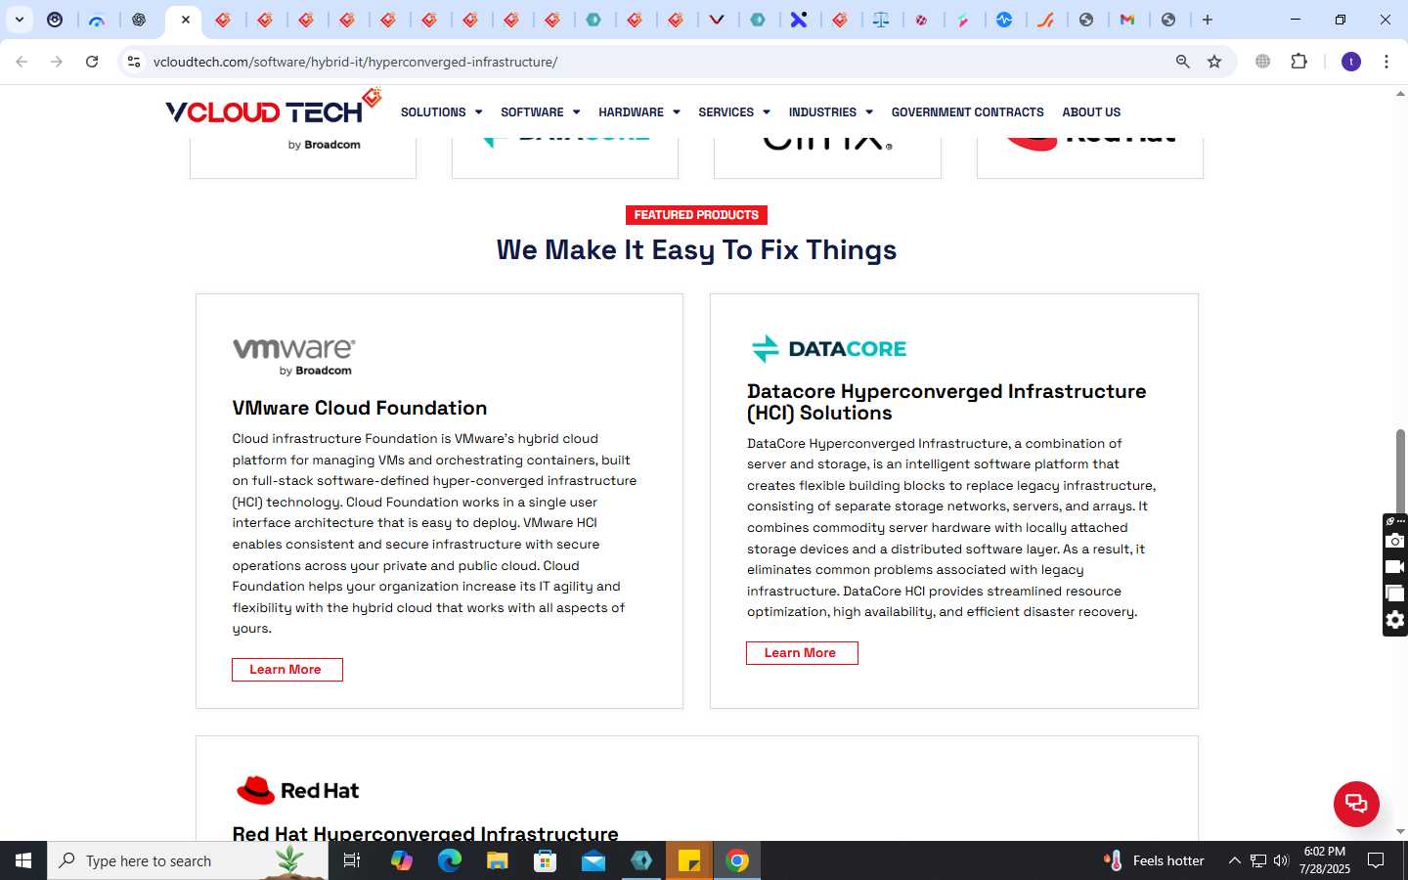Click the Windows search box
The width and height of the screenshot is (1408, 880).
(188, 860)
